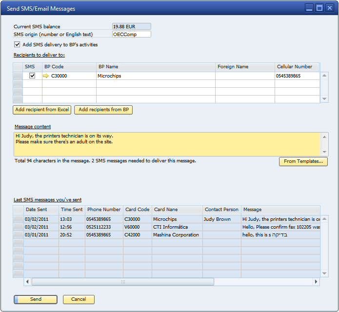Screen dimensions: 339x312
Task: Click Add recipients from BP button
Action: tap(103, 110)
